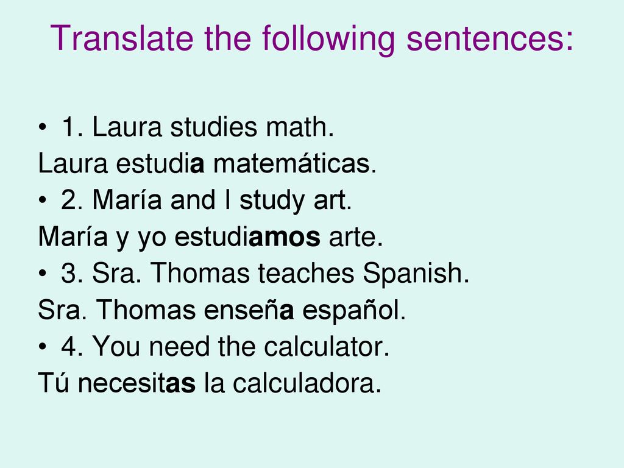Screen dimensions: 624x468
Task: Click the translation 'Tú necesitas la calculadora.'
Action: point(210,383)
